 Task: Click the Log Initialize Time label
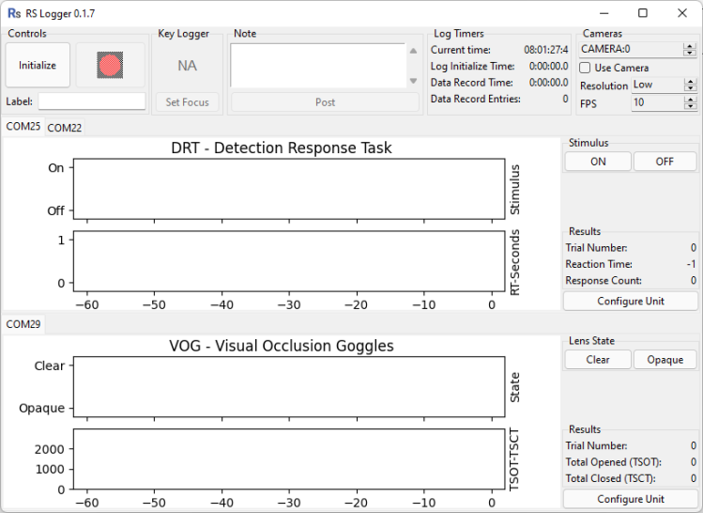[x=472, y=67]
